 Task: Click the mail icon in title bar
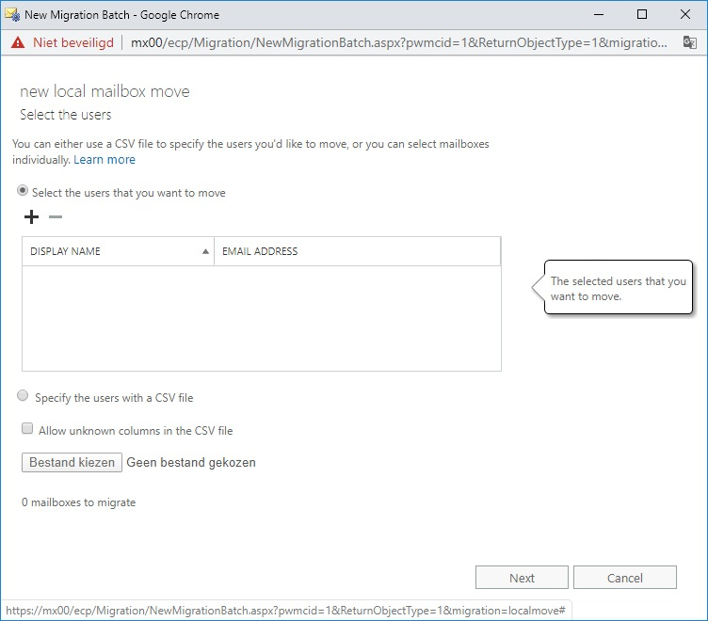[x=11, y=14]
